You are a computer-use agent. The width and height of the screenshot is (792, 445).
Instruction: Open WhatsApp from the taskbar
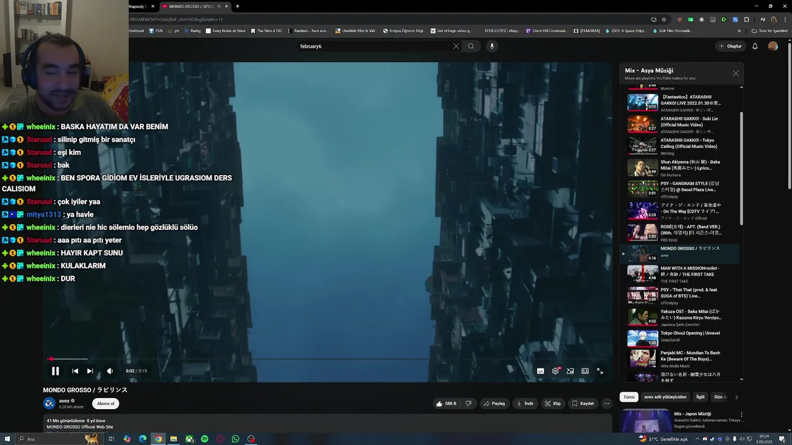click(x=235, y=439)
